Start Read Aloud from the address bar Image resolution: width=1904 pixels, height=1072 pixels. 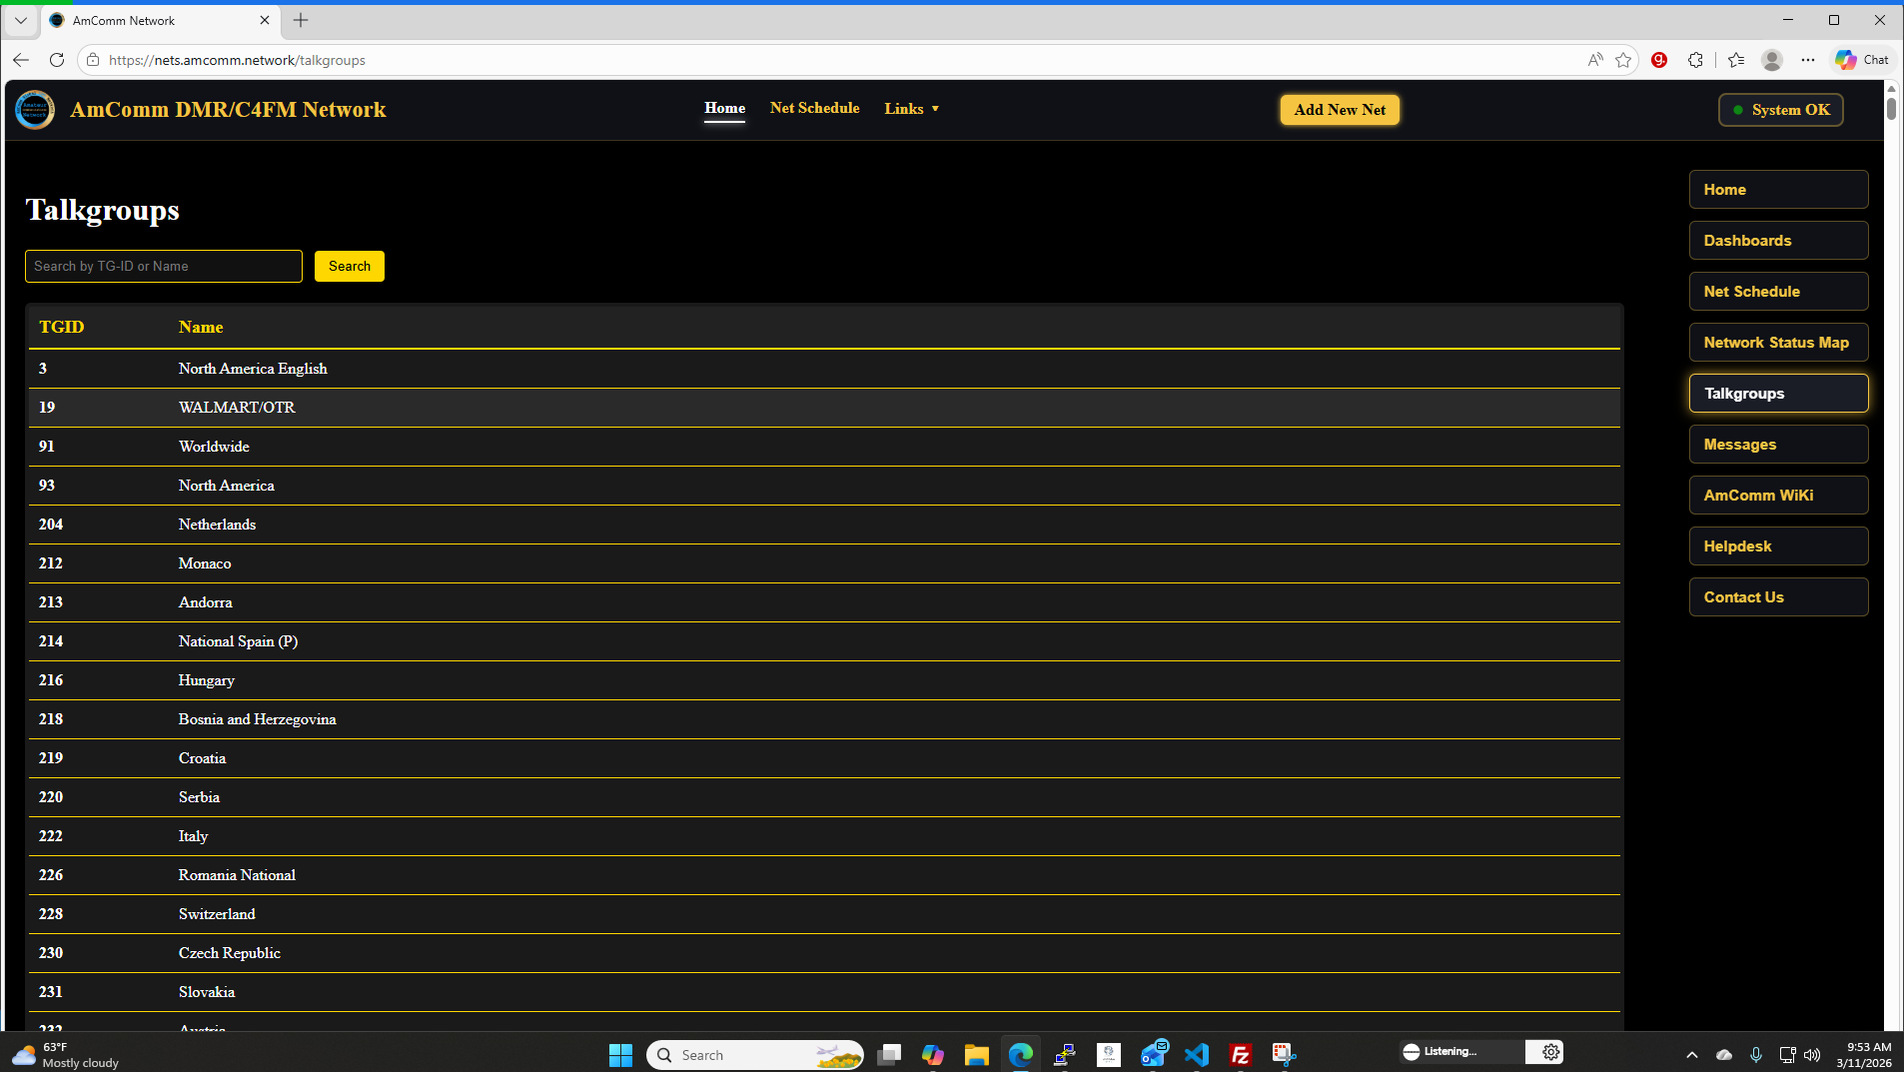1593,60
